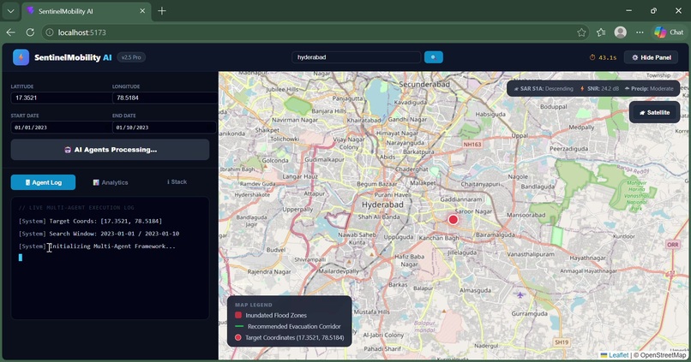The height and width of the screenshot is (362, 691).
Task: Click the AI Agents Processing button
Action: coord(111,150)
